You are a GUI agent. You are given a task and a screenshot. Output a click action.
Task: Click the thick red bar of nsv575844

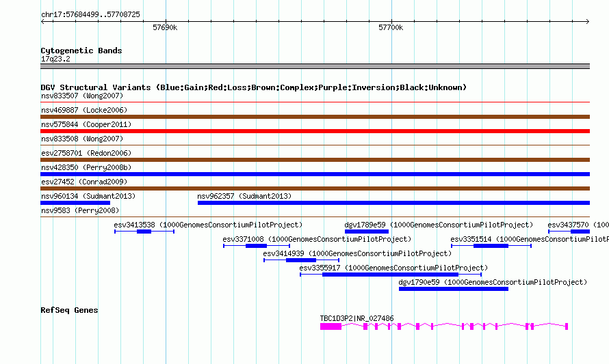[315, 131]
